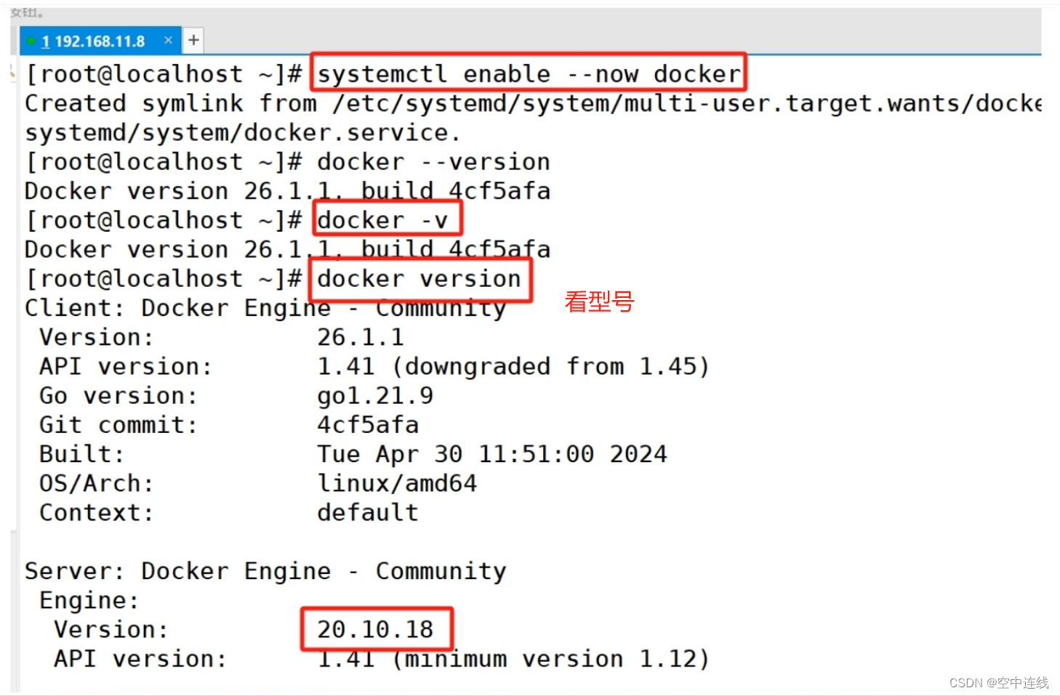1060x696 pixels.
Task: Click the red 看型号 annotation text
Action: coord(598,301)
